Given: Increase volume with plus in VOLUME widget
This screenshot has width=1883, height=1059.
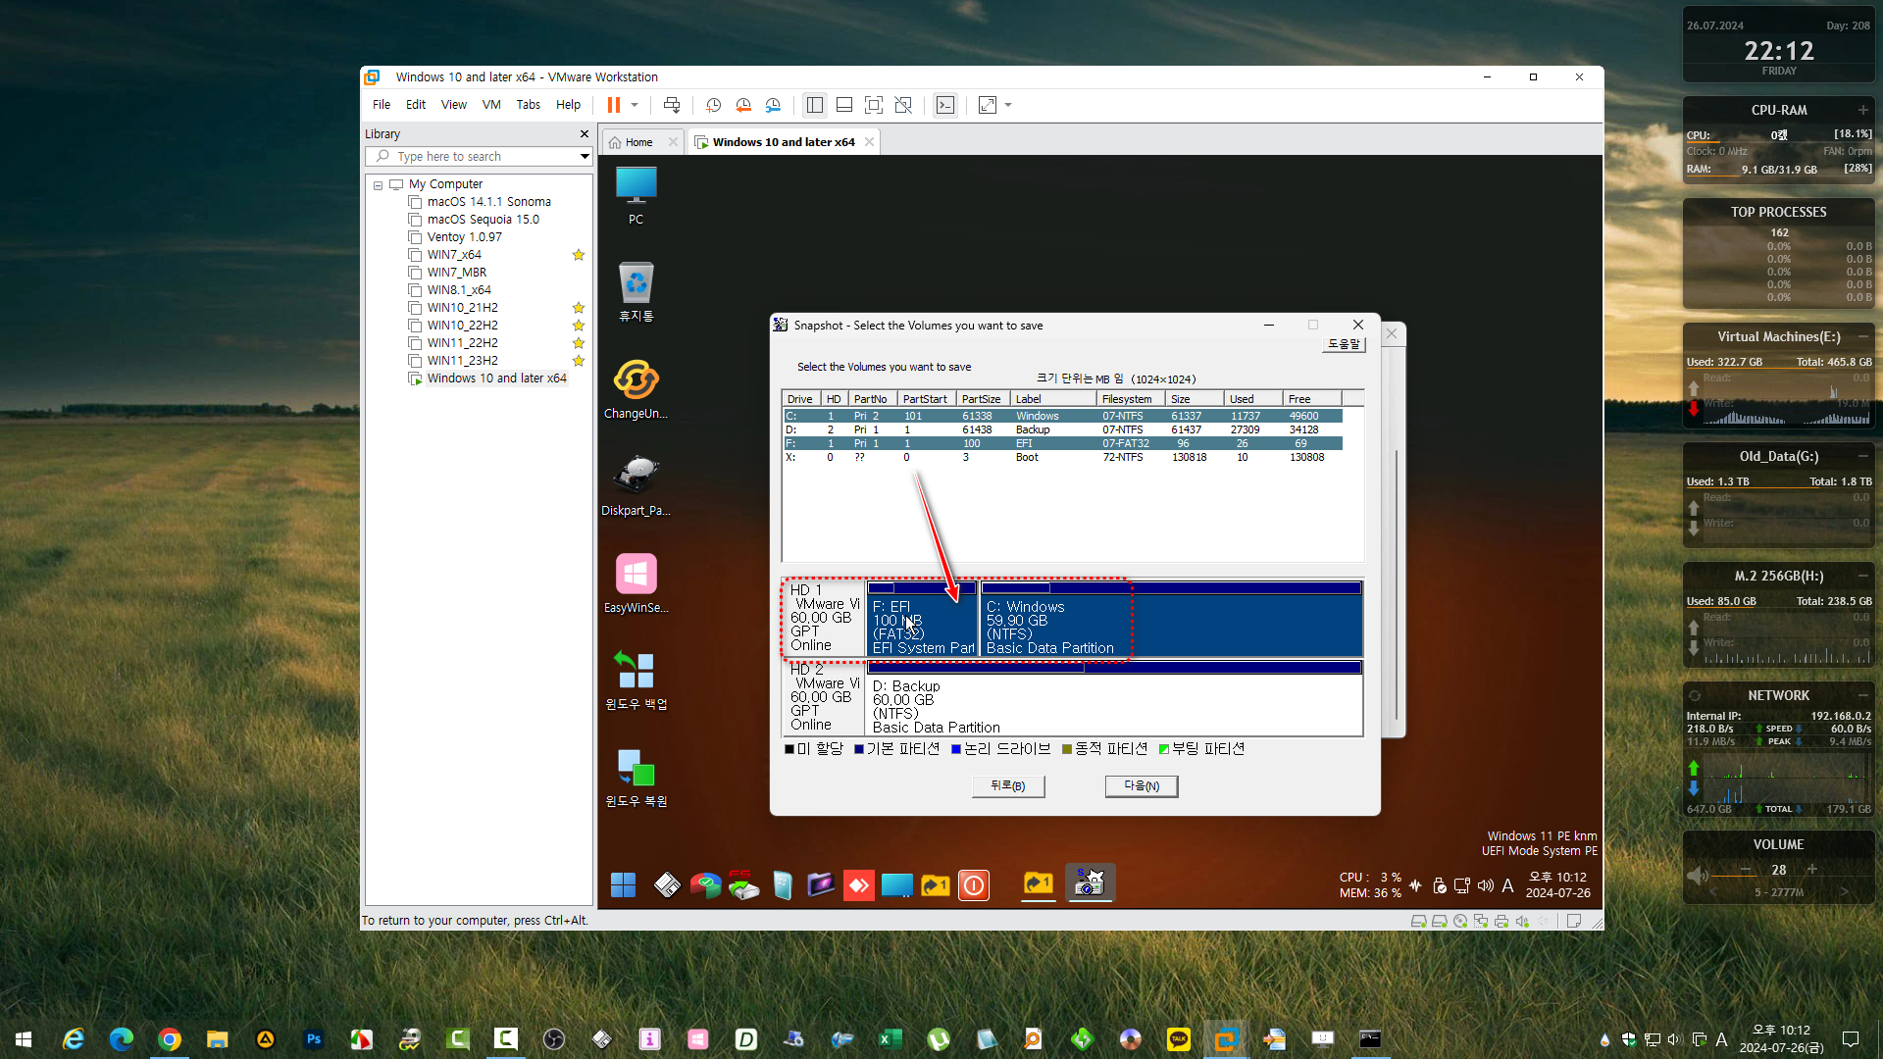Looking at the screenshot, I should click(1812, 870).
